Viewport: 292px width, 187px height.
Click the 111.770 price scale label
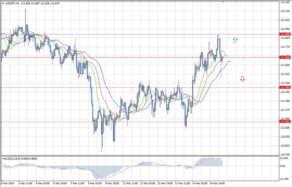tap(285, 47)
